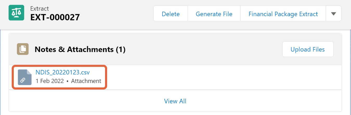
Task: Click the Attachment type label under the filename
Action: [x=86, y=81]
